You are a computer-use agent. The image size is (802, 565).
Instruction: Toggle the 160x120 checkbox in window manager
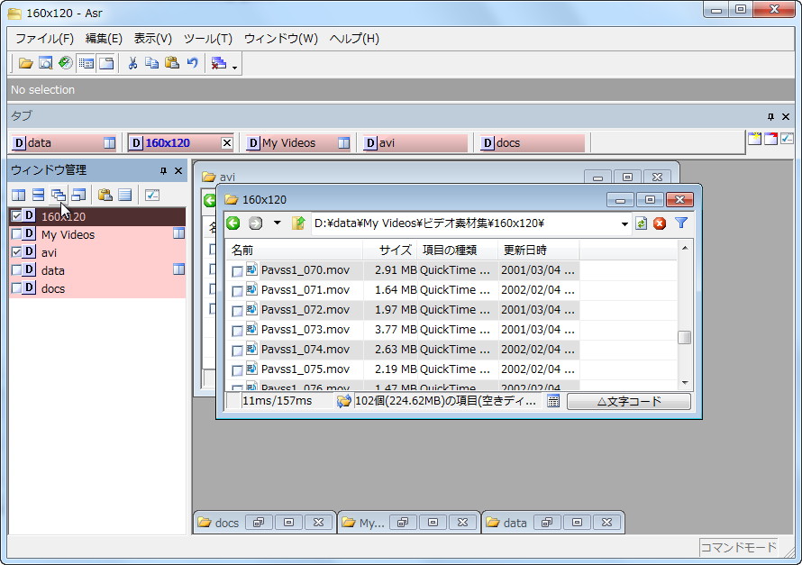[16, 216]
